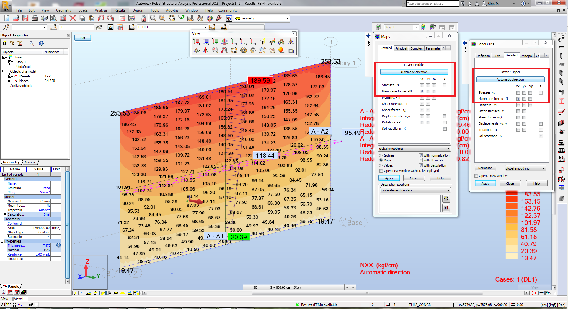
Task: Click the Exit button in viewport
Action: click(82, 38)
